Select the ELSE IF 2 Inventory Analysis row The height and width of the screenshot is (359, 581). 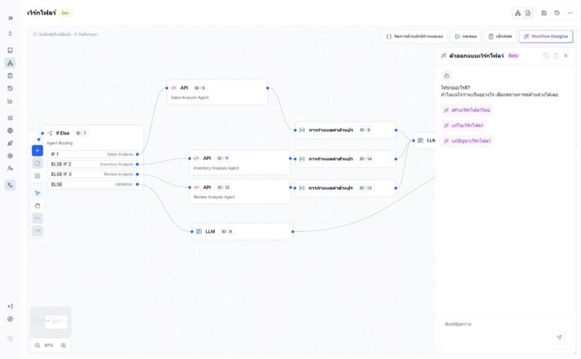pyautogui.click(x=93, y=164)
